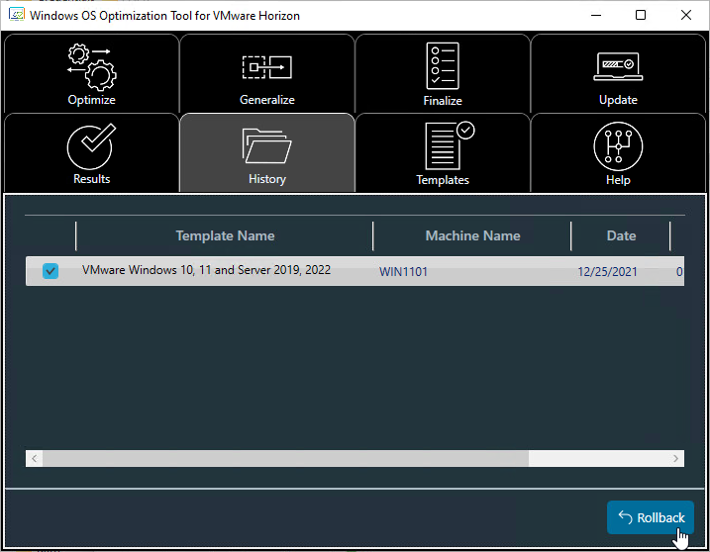The width and height of the screenshot is (710, 552).
Task: Close the Optimization Tool window
Action: tap(686, 15)
